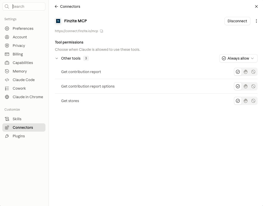263x206 pixels.
Task: Open the Plugins section
Action: click(24, 136)
